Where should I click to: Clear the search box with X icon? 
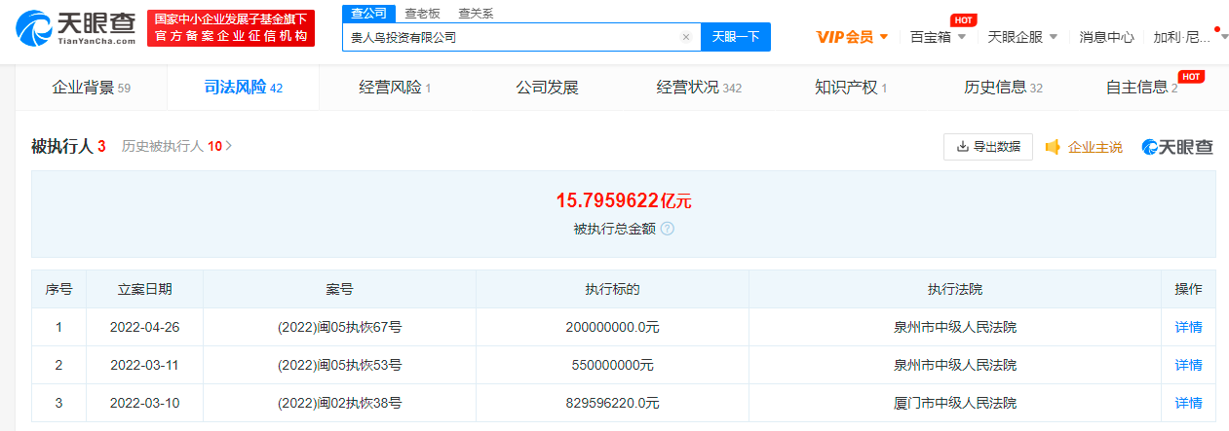[685, 38]
